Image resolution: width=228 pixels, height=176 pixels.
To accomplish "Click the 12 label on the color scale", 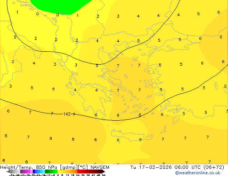I will tap(67, 175).
